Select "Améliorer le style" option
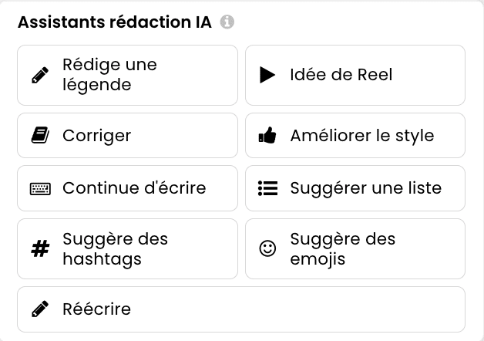The width and height of the screenshot is (484, 341). (362, 136)
